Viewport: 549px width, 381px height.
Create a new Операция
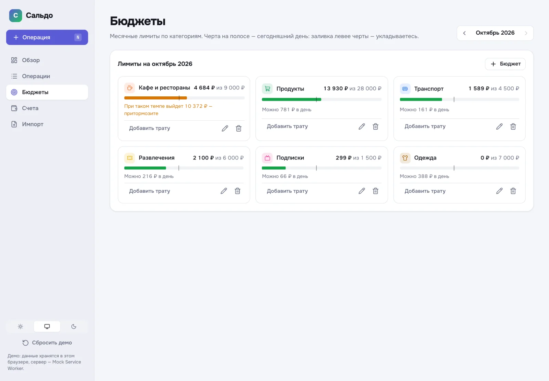[47, 37]
